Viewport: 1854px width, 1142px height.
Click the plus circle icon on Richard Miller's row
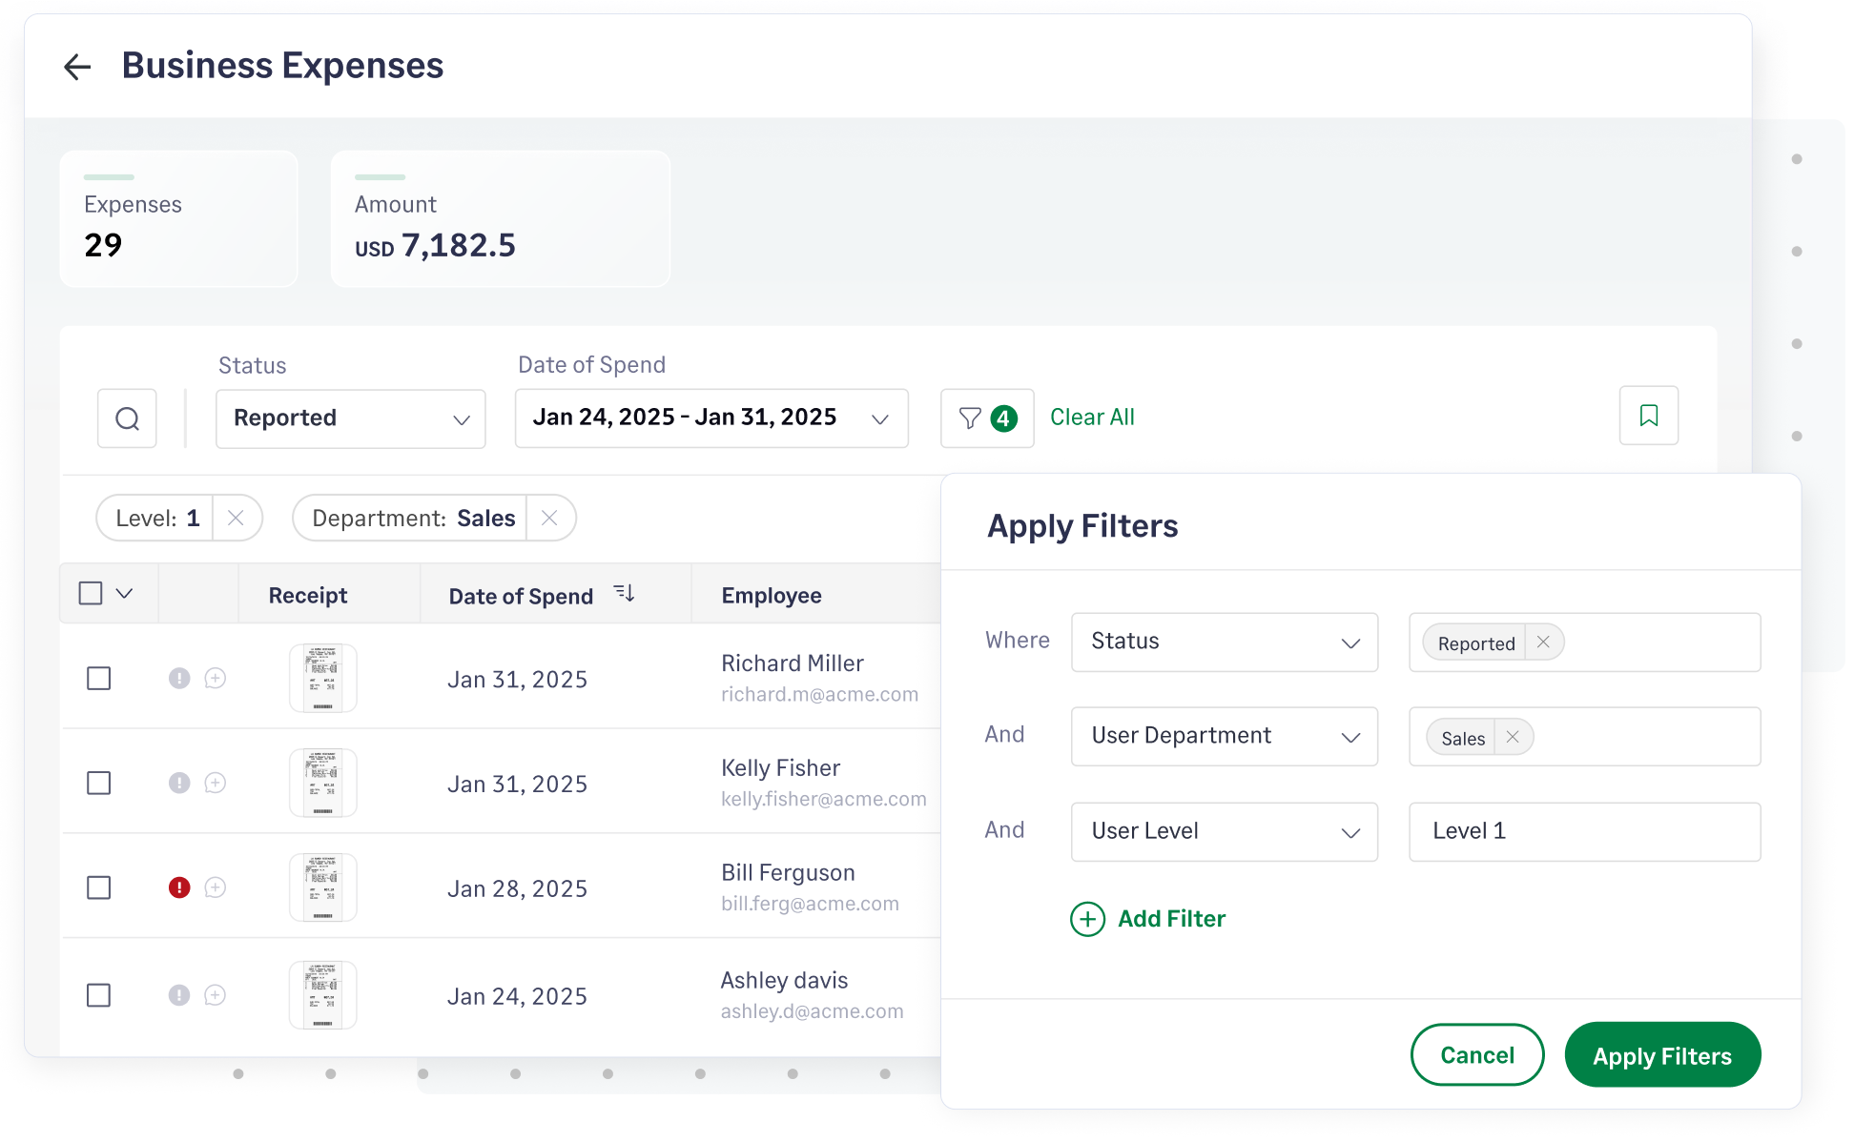216,678
